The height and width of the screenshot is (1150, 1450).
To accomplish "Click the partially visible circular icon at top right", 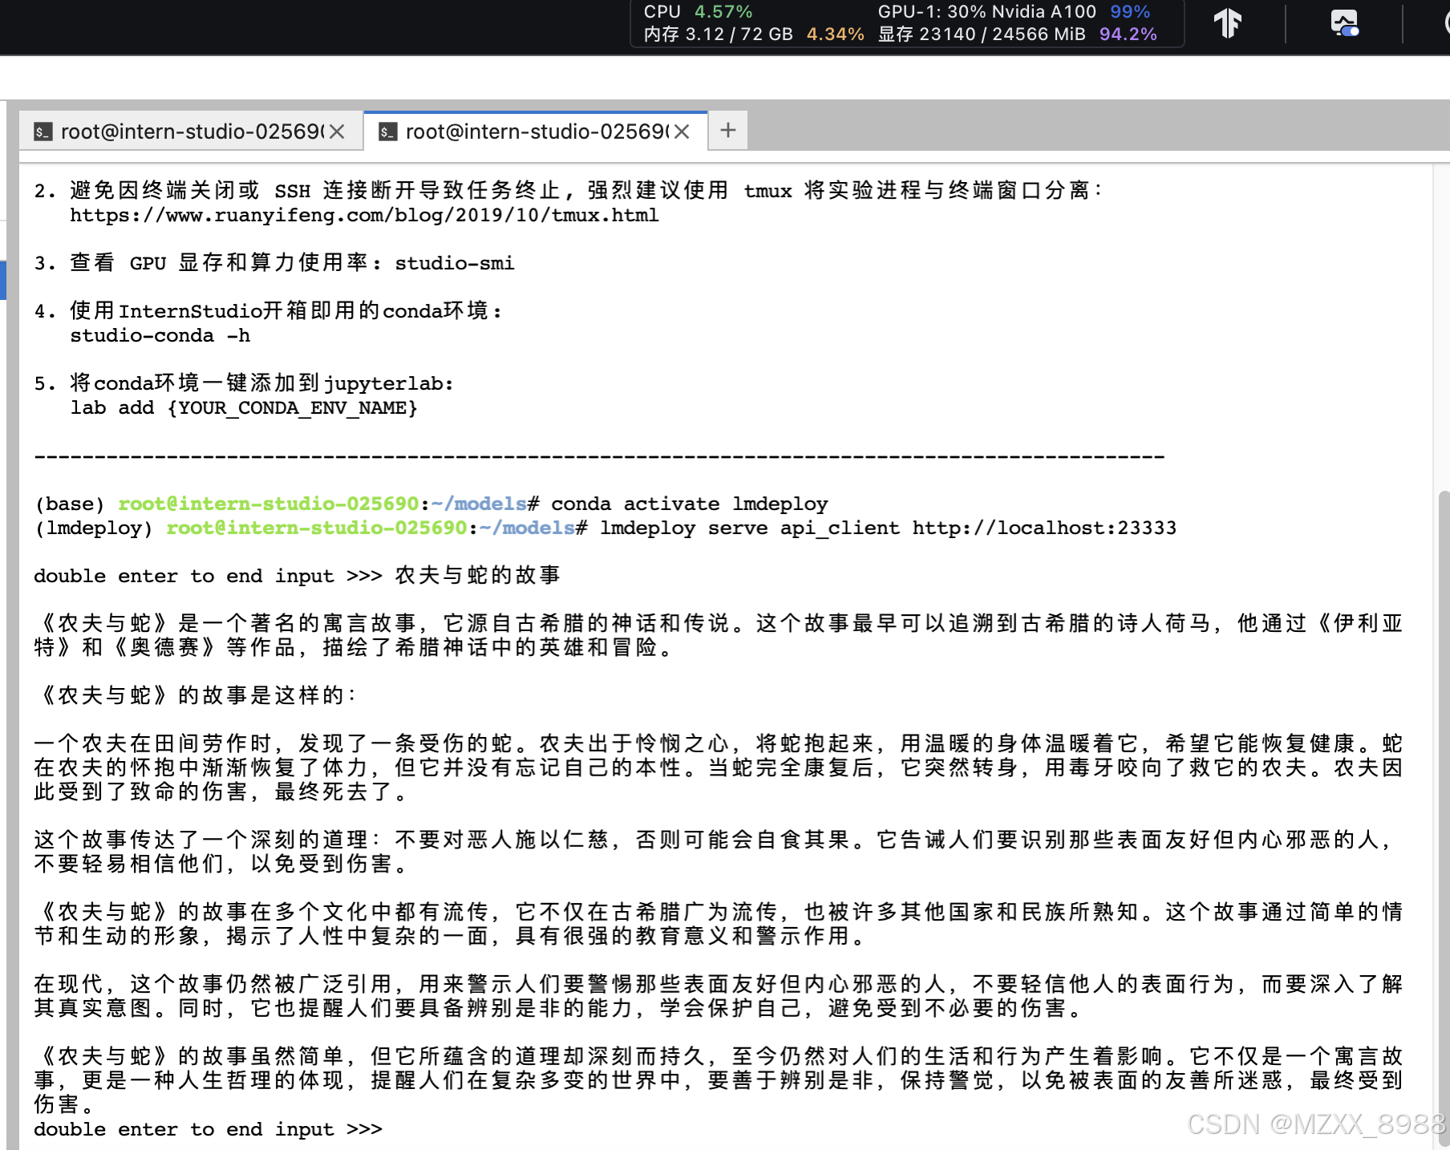I will pyautogui.click(x=1445, y=23).
